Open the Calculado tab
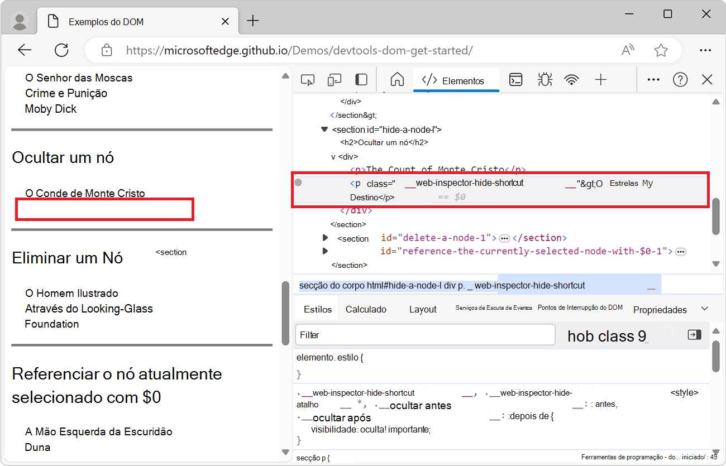 click(366, 309)
